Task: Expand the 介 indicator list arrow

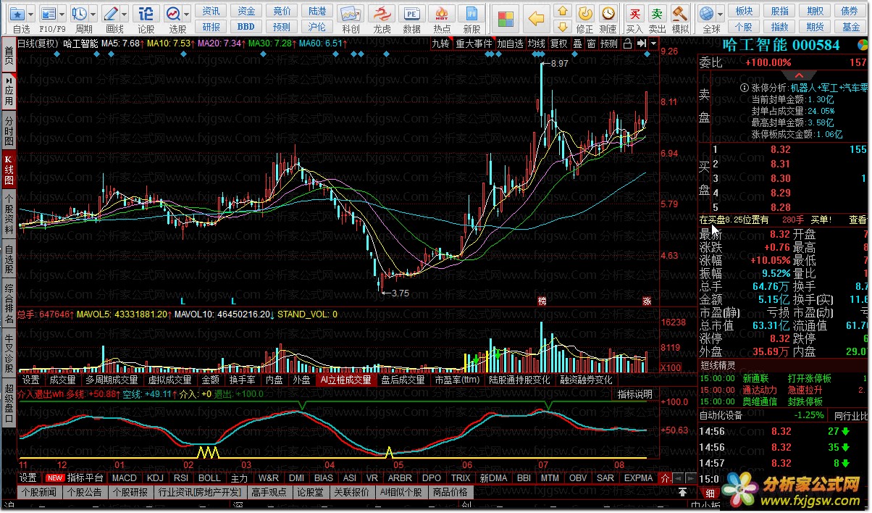Action: click(x=666, y=478)
